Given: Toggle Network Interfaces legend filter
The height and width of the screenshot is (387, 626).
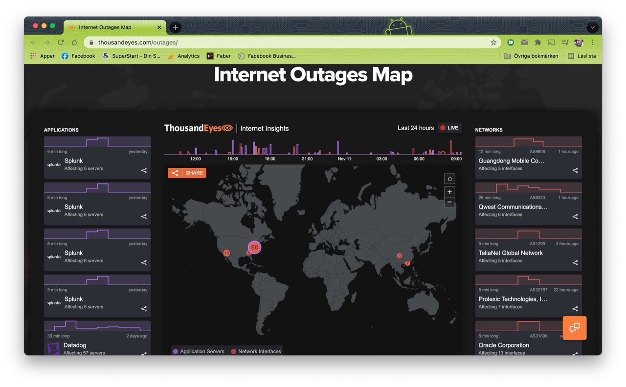Looking at the screenshot, I should click(256, 351).
